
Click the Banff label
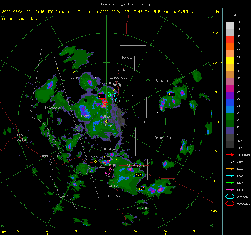(46, 156)
